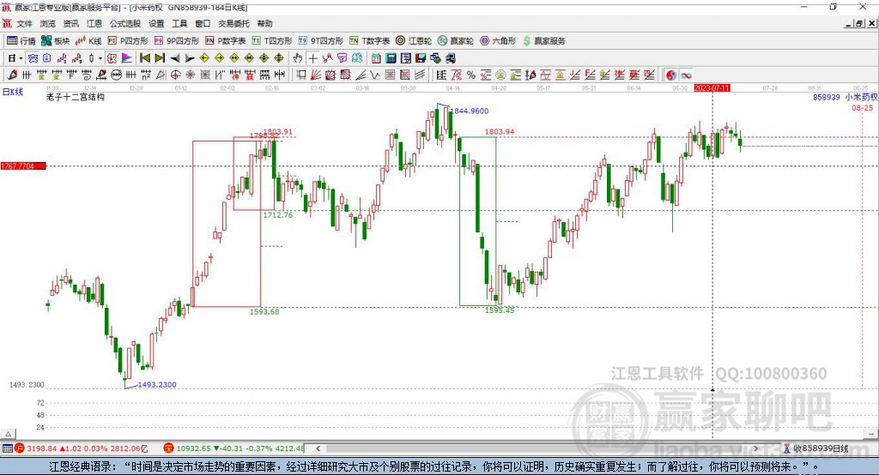Open the 设置 menu
Image resolution: width=879 pixels, height=475 pixels.
pos(156,23)
